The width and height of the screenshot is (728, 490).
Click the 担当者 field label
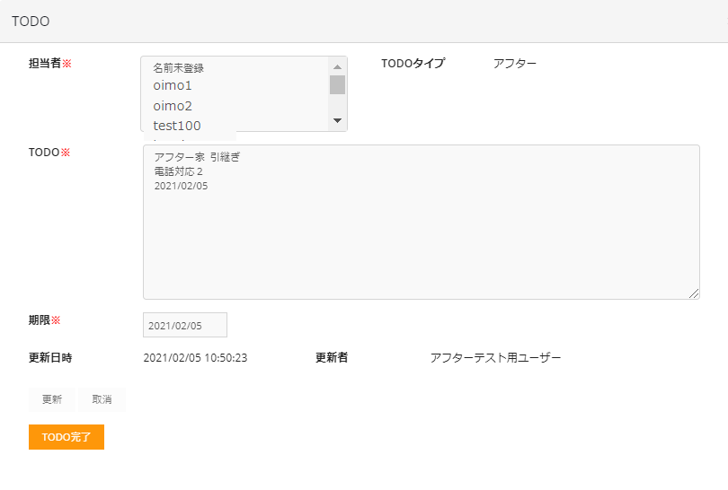tap(45, 64)
